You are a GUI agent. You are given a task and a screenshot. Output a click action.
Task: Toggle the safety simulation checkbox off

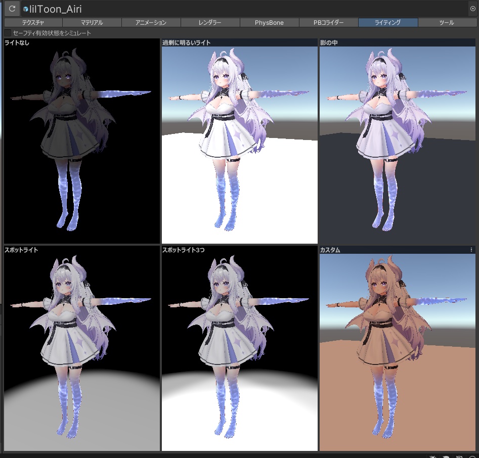(8, 32)
